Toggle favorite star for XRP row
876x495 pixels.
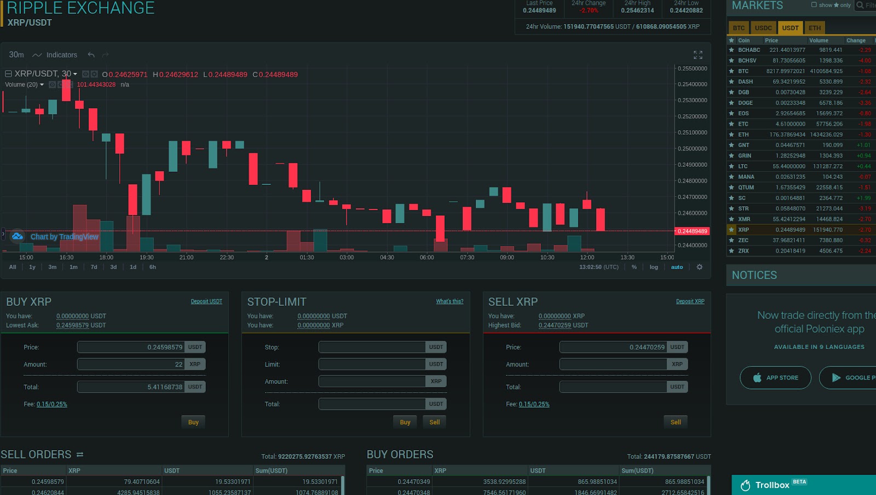tap(731, 230)
